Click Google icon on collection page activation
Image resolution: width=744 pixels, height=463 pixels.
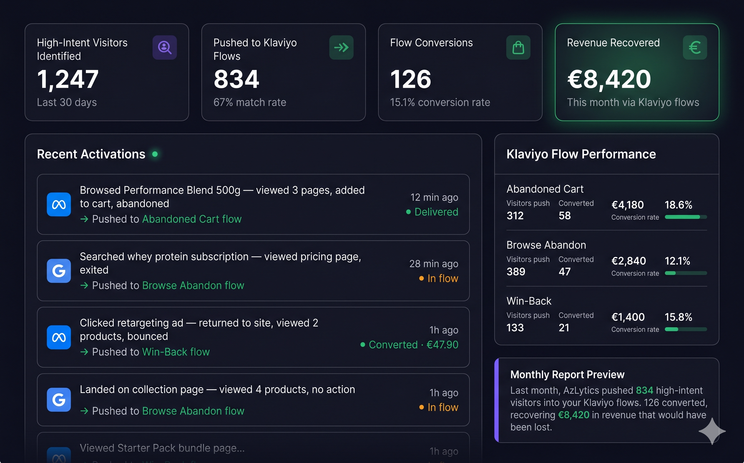click(59, 400)
